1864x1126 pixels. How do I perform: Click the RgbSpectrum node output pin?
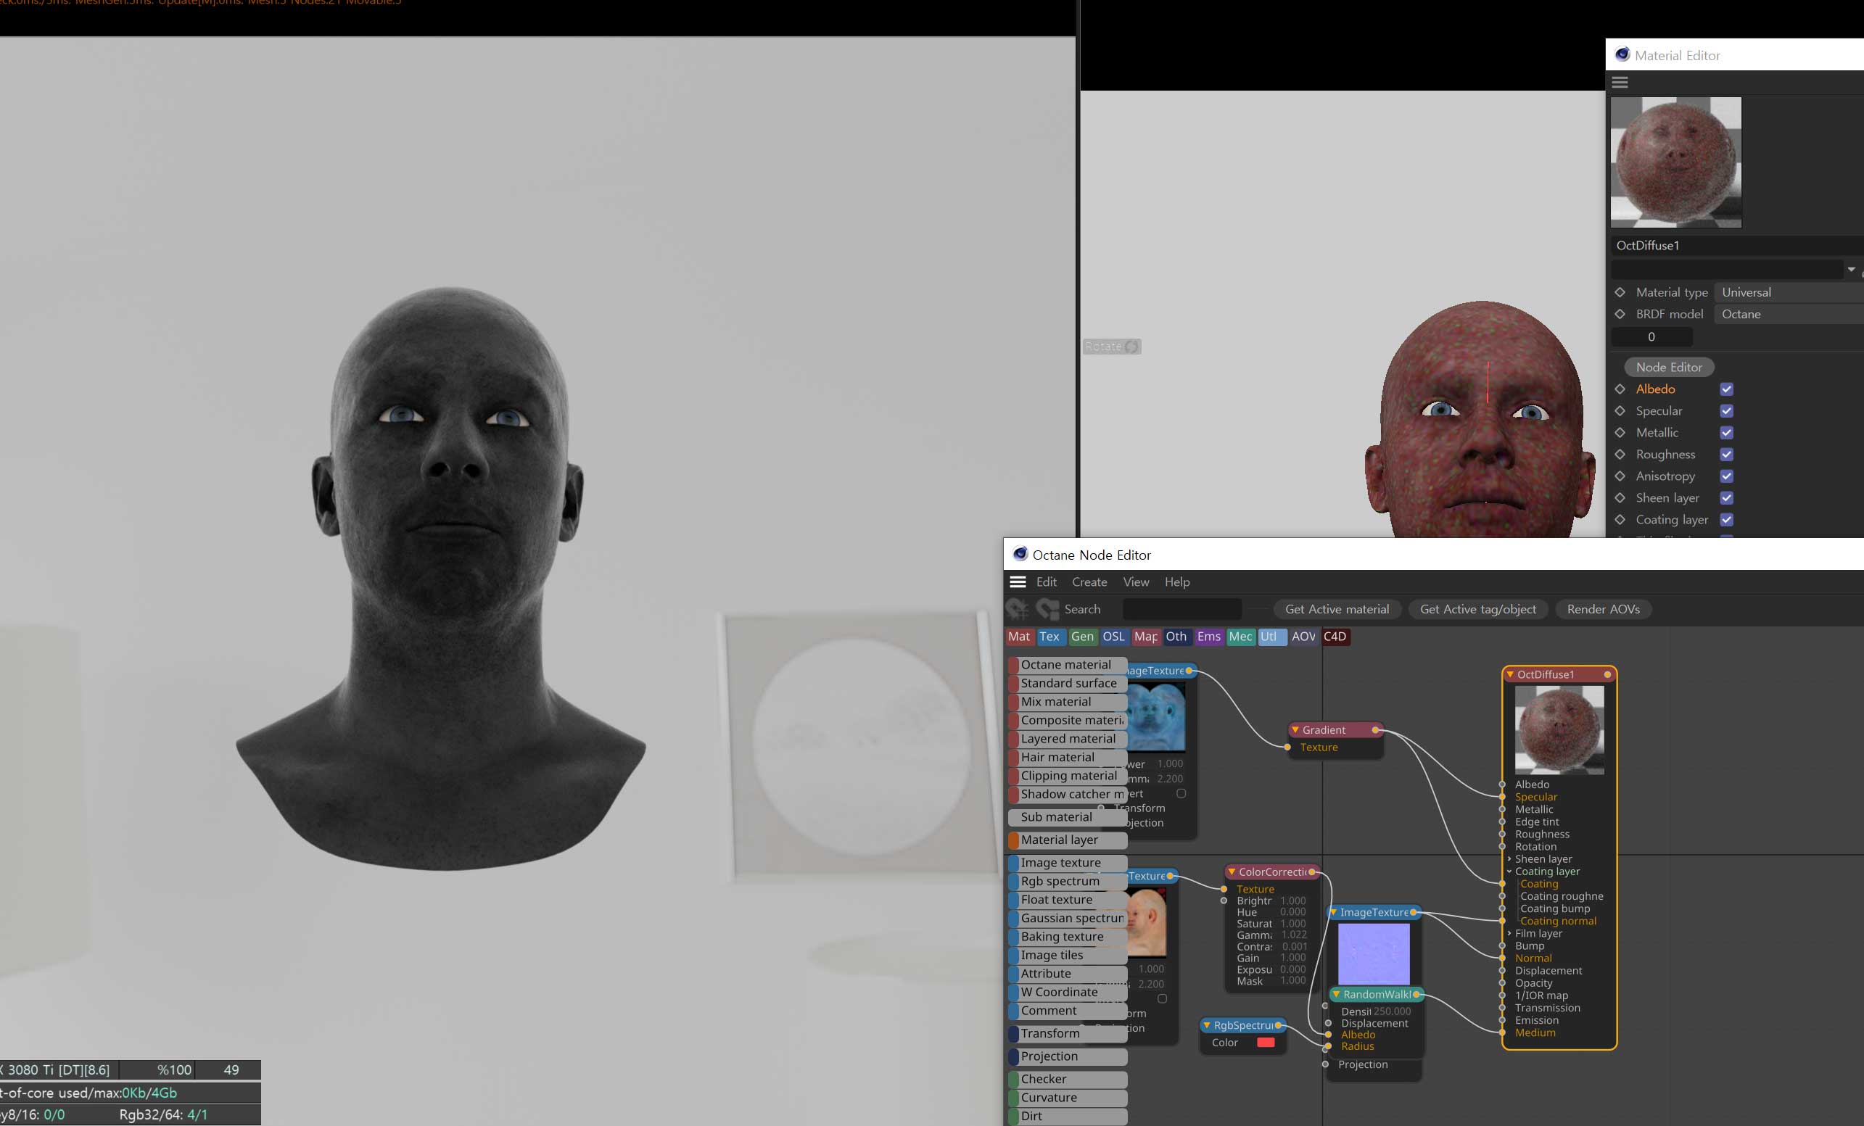(1279, 1025)
